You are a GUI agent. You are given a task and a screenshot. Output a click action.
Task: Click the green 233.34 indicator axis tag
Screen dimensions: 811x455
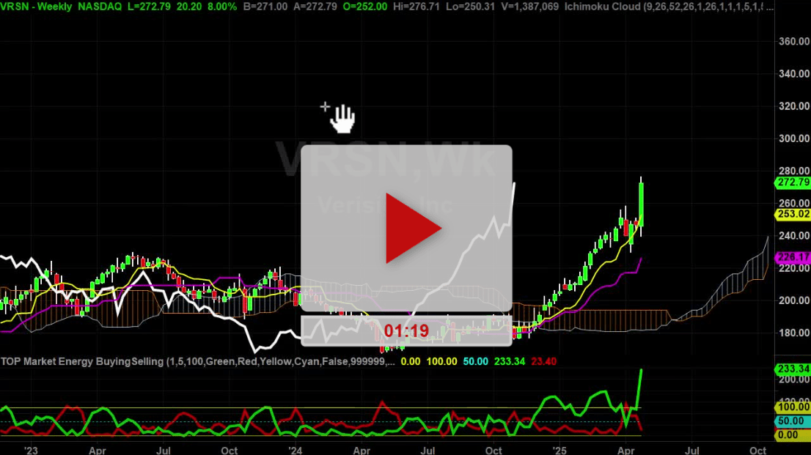pos(793,369)
